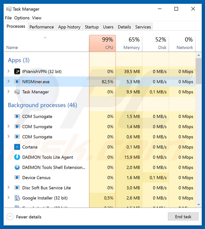Click Cortana's 0,1 MB memory value
Screen dimensions: 205x229
pyautogui.click(x=133, y=147)
